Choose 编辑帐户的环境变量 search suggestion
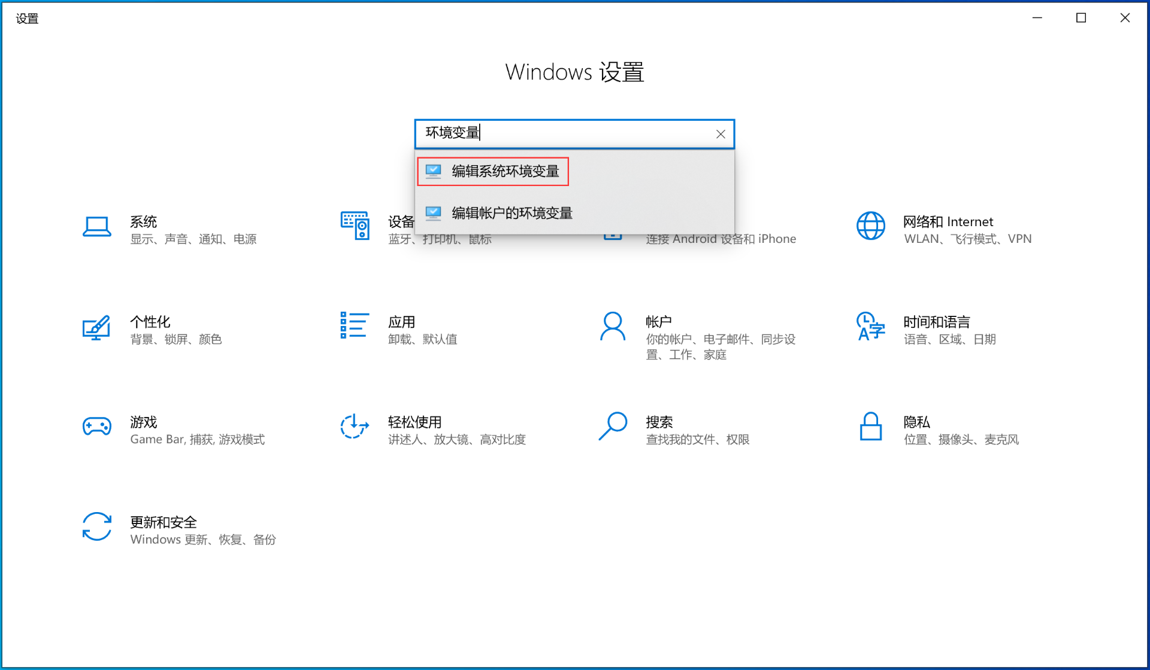The image size is (1150, 670). tap(512, 214)
